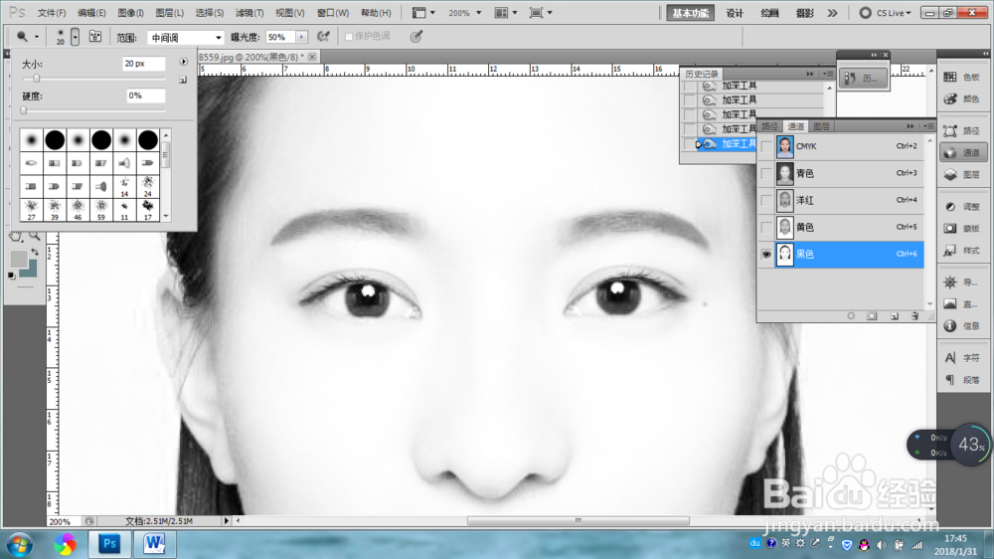The image size is (994, 559).
Task: Set history brush source on first 加深工具 state
Action: (x=689, y=86)
